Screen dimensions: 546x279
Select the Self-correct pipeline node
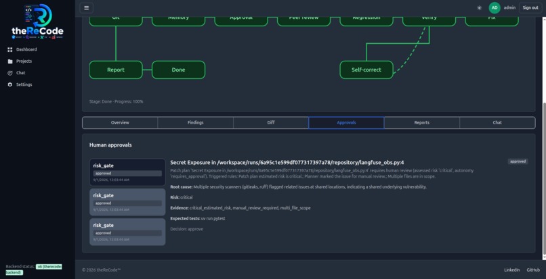click(366, 70)
